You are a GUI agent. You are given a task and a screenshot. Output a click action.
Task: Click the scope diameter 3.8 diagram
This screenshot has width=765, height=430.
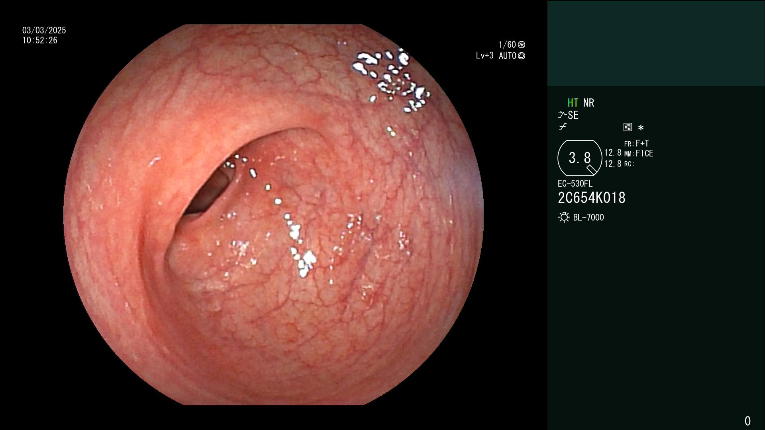(580, 158)
